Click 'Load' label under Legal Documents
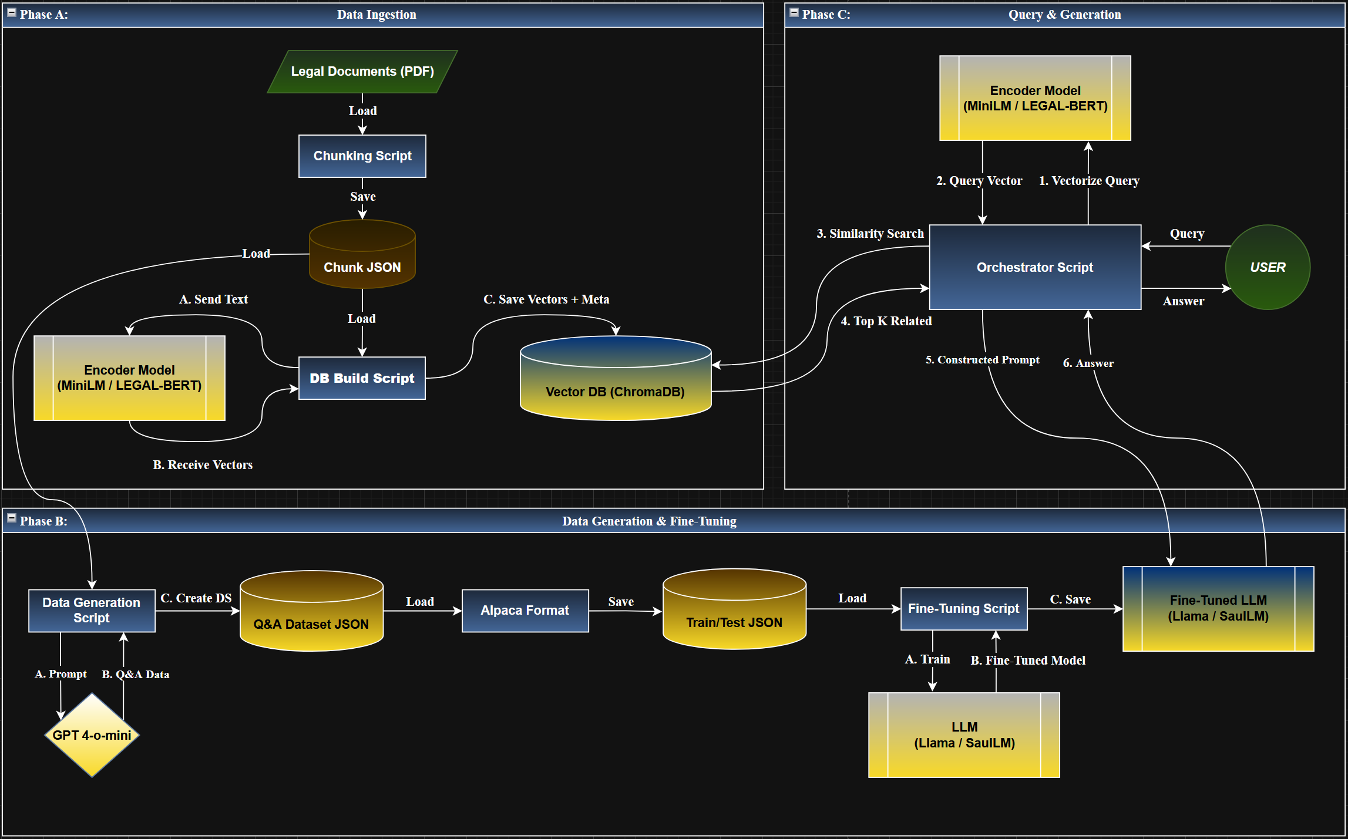The image size is (1348, 839). point(362,111)
